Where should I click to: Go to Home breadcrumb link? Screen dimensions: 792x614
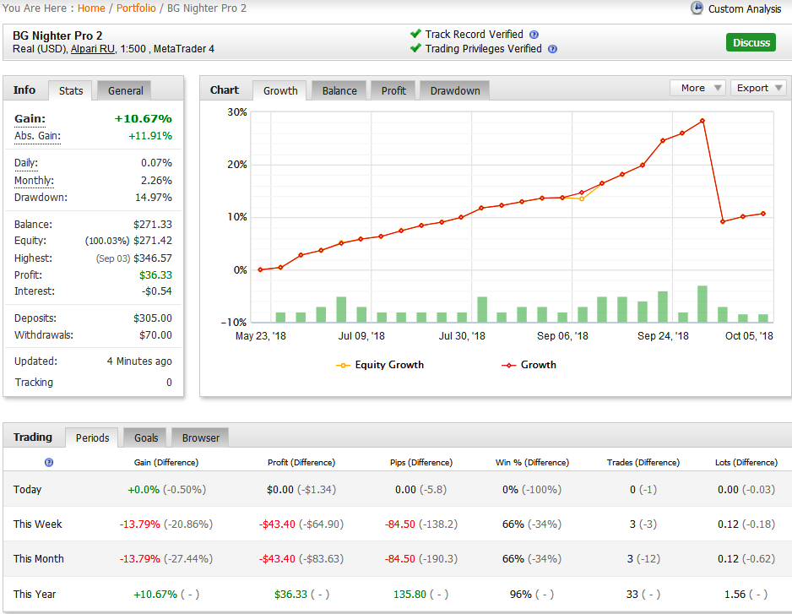91,8
